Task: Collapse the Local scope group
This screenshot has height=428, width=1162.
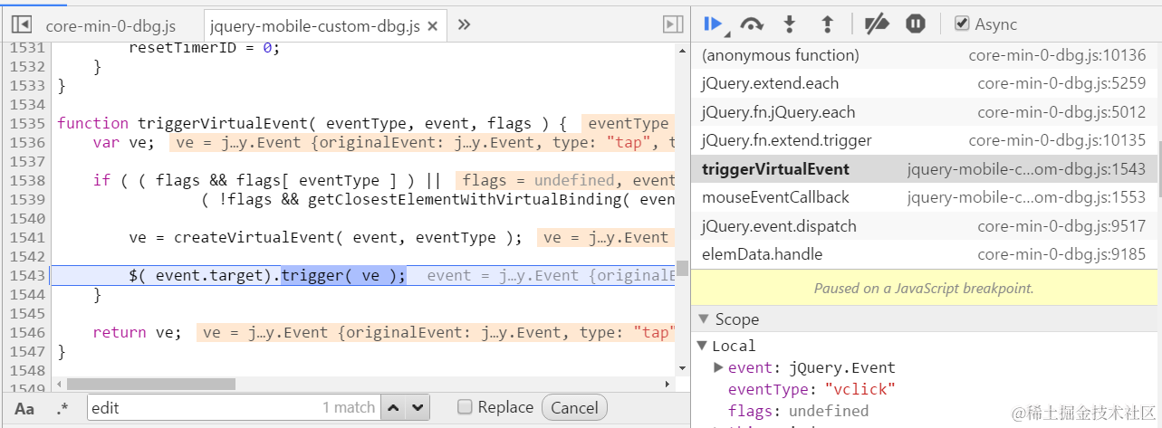Action: click(x=703, y=346)
